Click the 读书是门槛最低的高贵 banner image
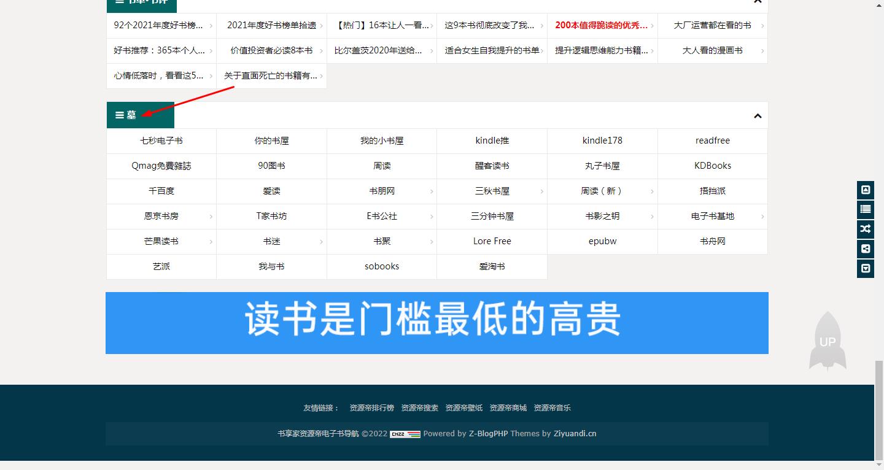This screenshot has width=884, height=470. click(436, 322)
